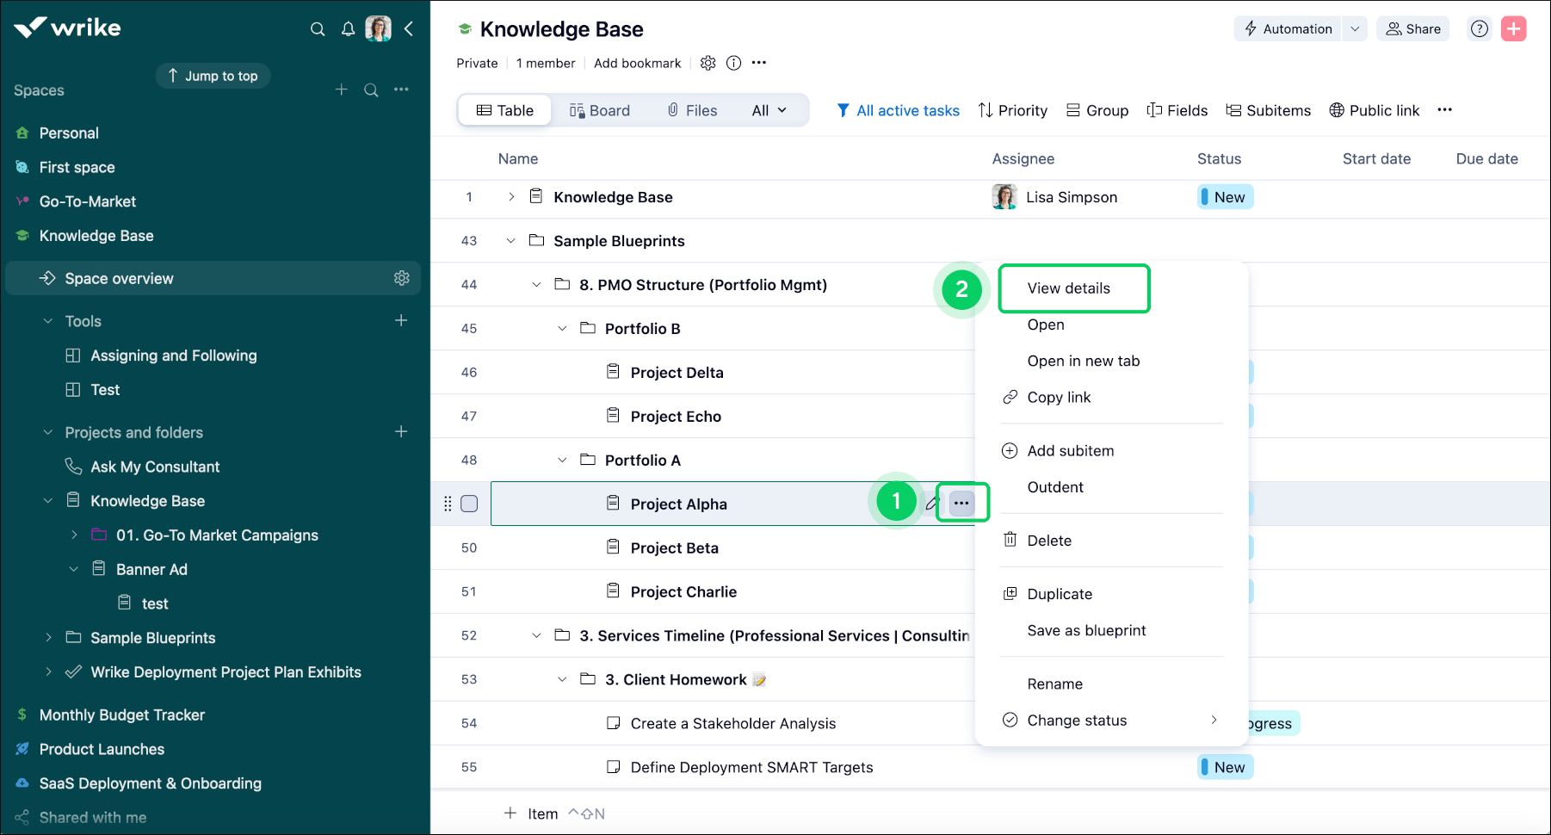The width and height of the screenshot is (1551, 835).
Task: Click the pink plus create button
Action: click(x=1513, y=28)
